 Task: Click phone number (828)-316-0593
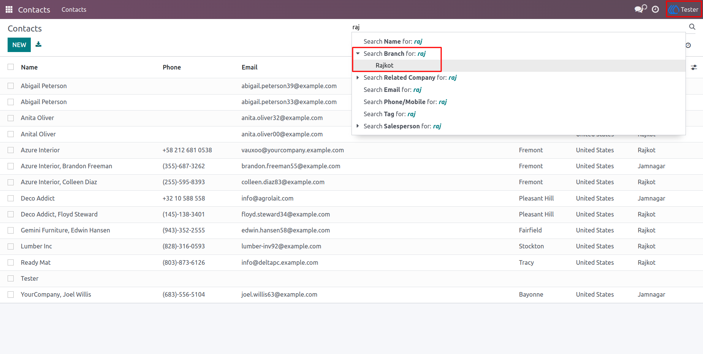point(184,246)
